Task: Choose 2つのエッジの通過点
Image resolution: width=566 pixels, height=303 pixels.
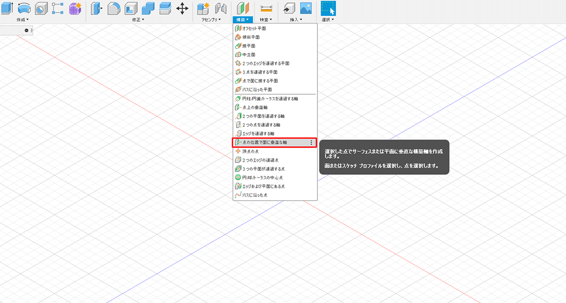Action: pos(275,160)
